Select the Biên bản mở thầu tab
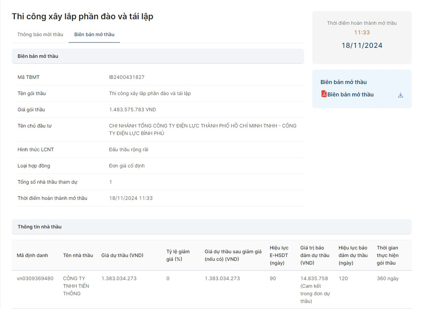Image resolution: width=422 pixels, height=309 pixels. click(94, 34)
